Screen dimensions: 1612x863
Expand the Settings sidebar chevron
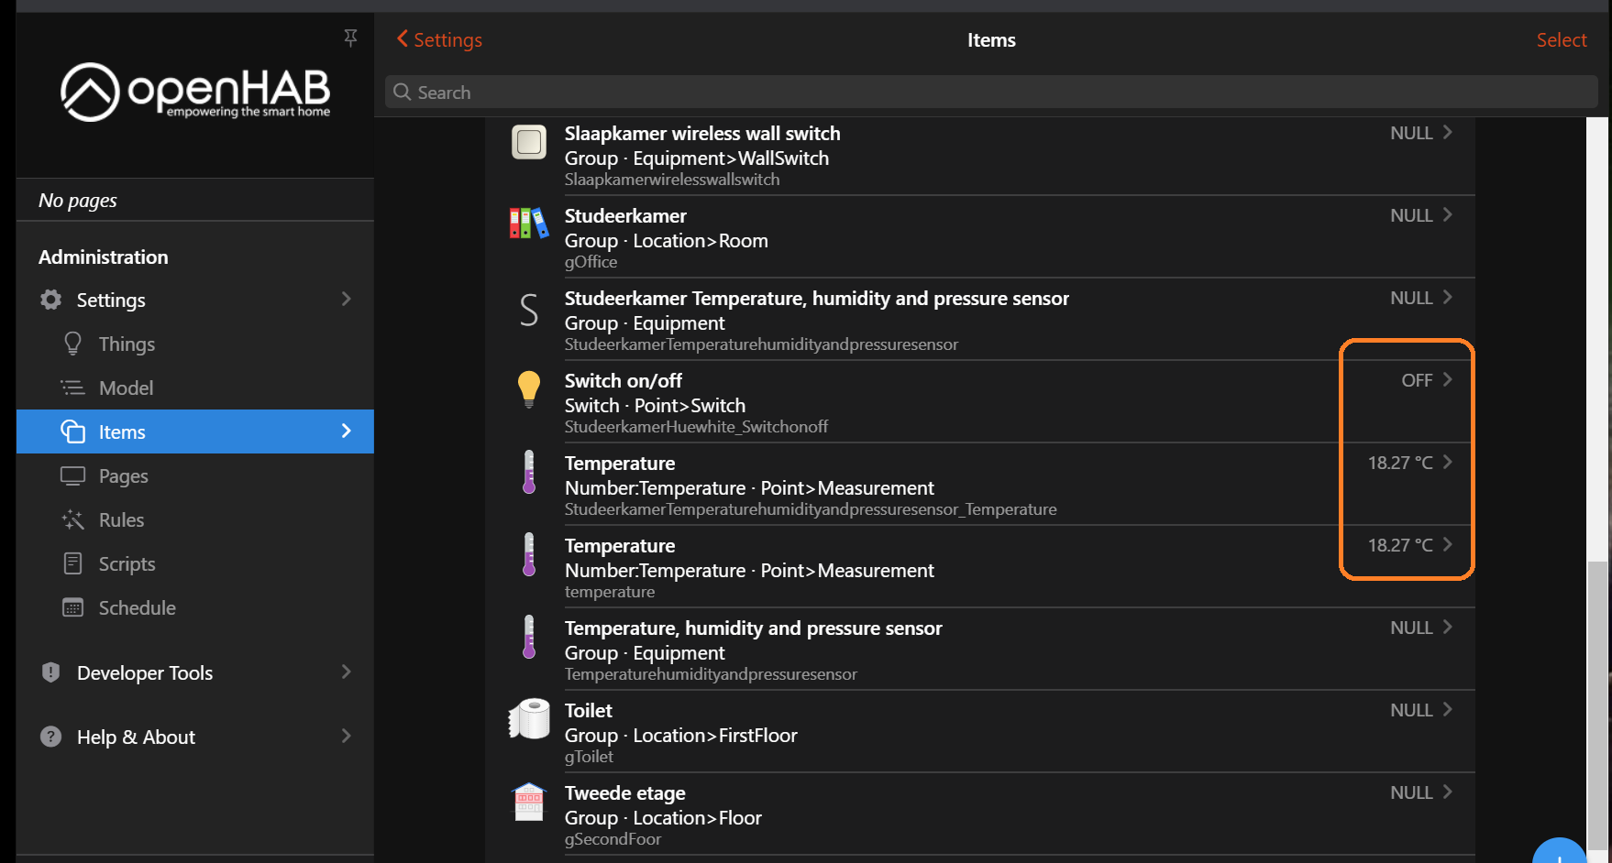(346, 300)
